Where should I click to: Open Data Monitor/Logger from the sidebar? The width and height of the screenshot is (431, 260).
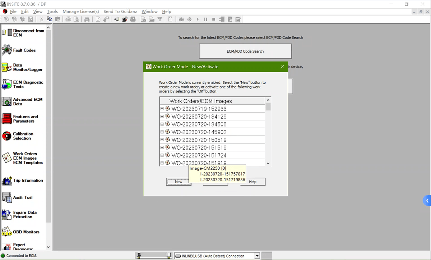pos(7,67)
